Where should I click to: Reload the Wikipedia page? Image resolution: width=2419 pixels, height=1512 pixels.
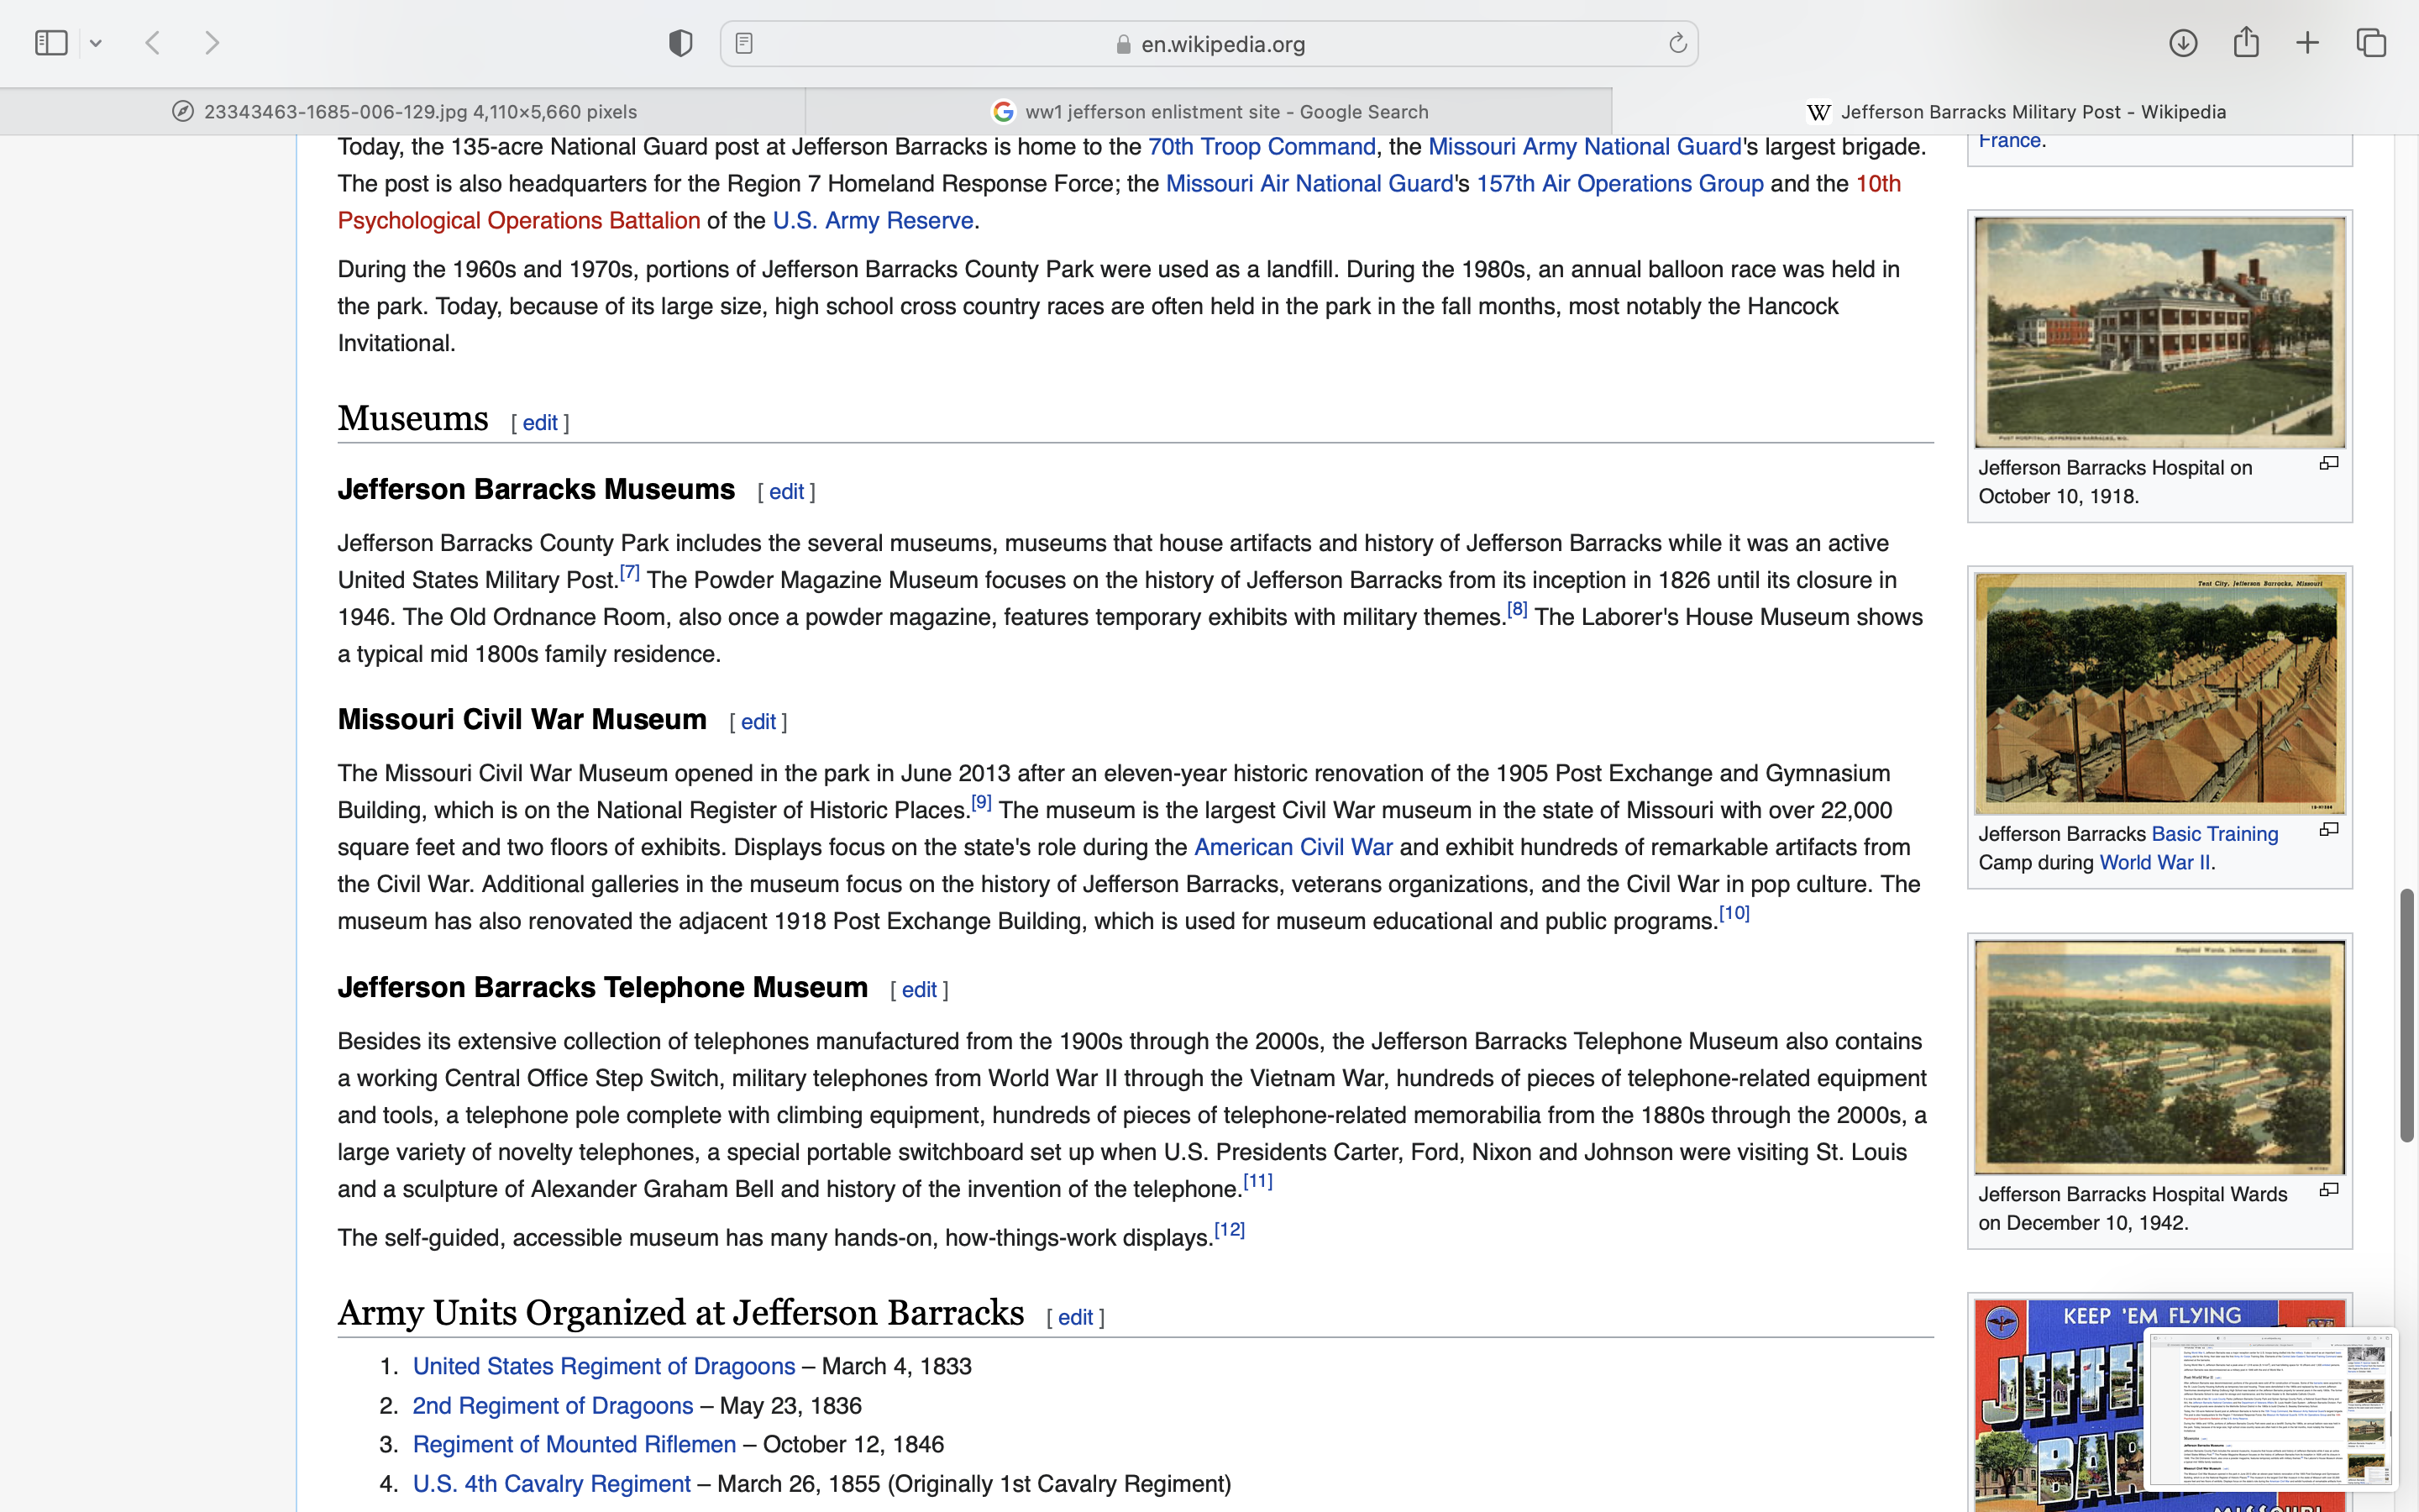1677,43
